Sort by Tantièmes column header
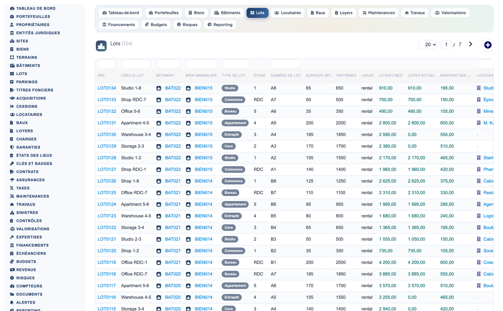 (346, 75)
